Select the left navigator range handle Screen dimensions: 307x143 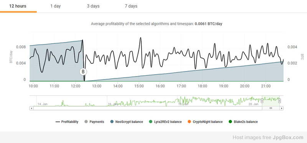[x=262, y=101]
